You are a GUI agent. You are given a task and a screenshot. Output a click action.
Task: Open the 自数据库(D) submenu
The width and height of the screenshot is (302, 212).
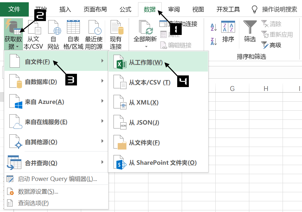pyautogui.click(x=56, y=81)
